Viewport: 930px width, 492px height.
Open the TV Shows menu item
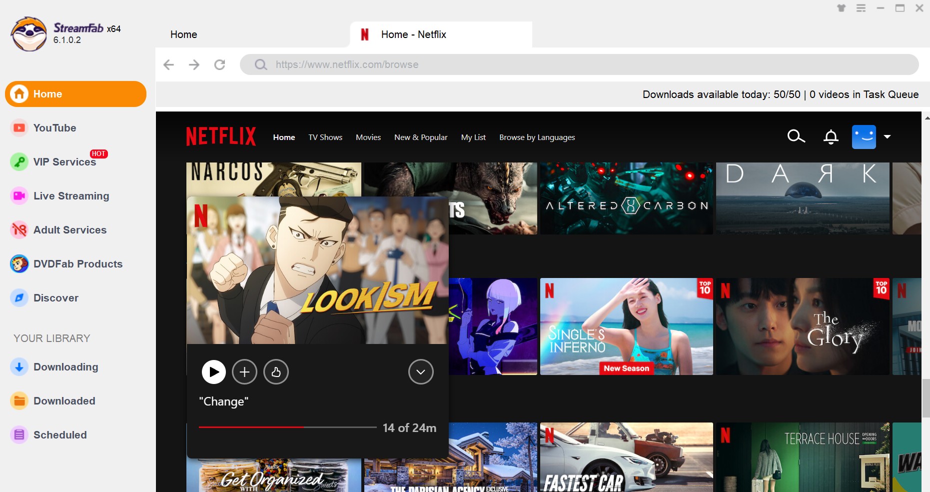point(325,137)
